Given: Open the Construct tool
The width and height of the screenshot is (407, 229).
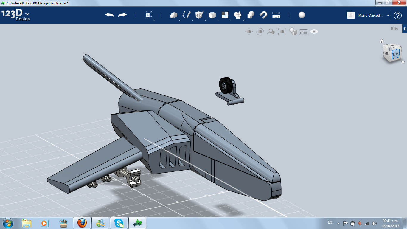Looking at the screenshot, I should pyautogui.click(x=199, y=15).
